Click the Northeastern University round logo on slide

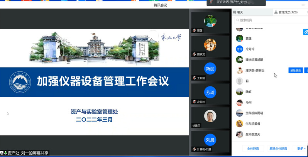click(20, 82)
